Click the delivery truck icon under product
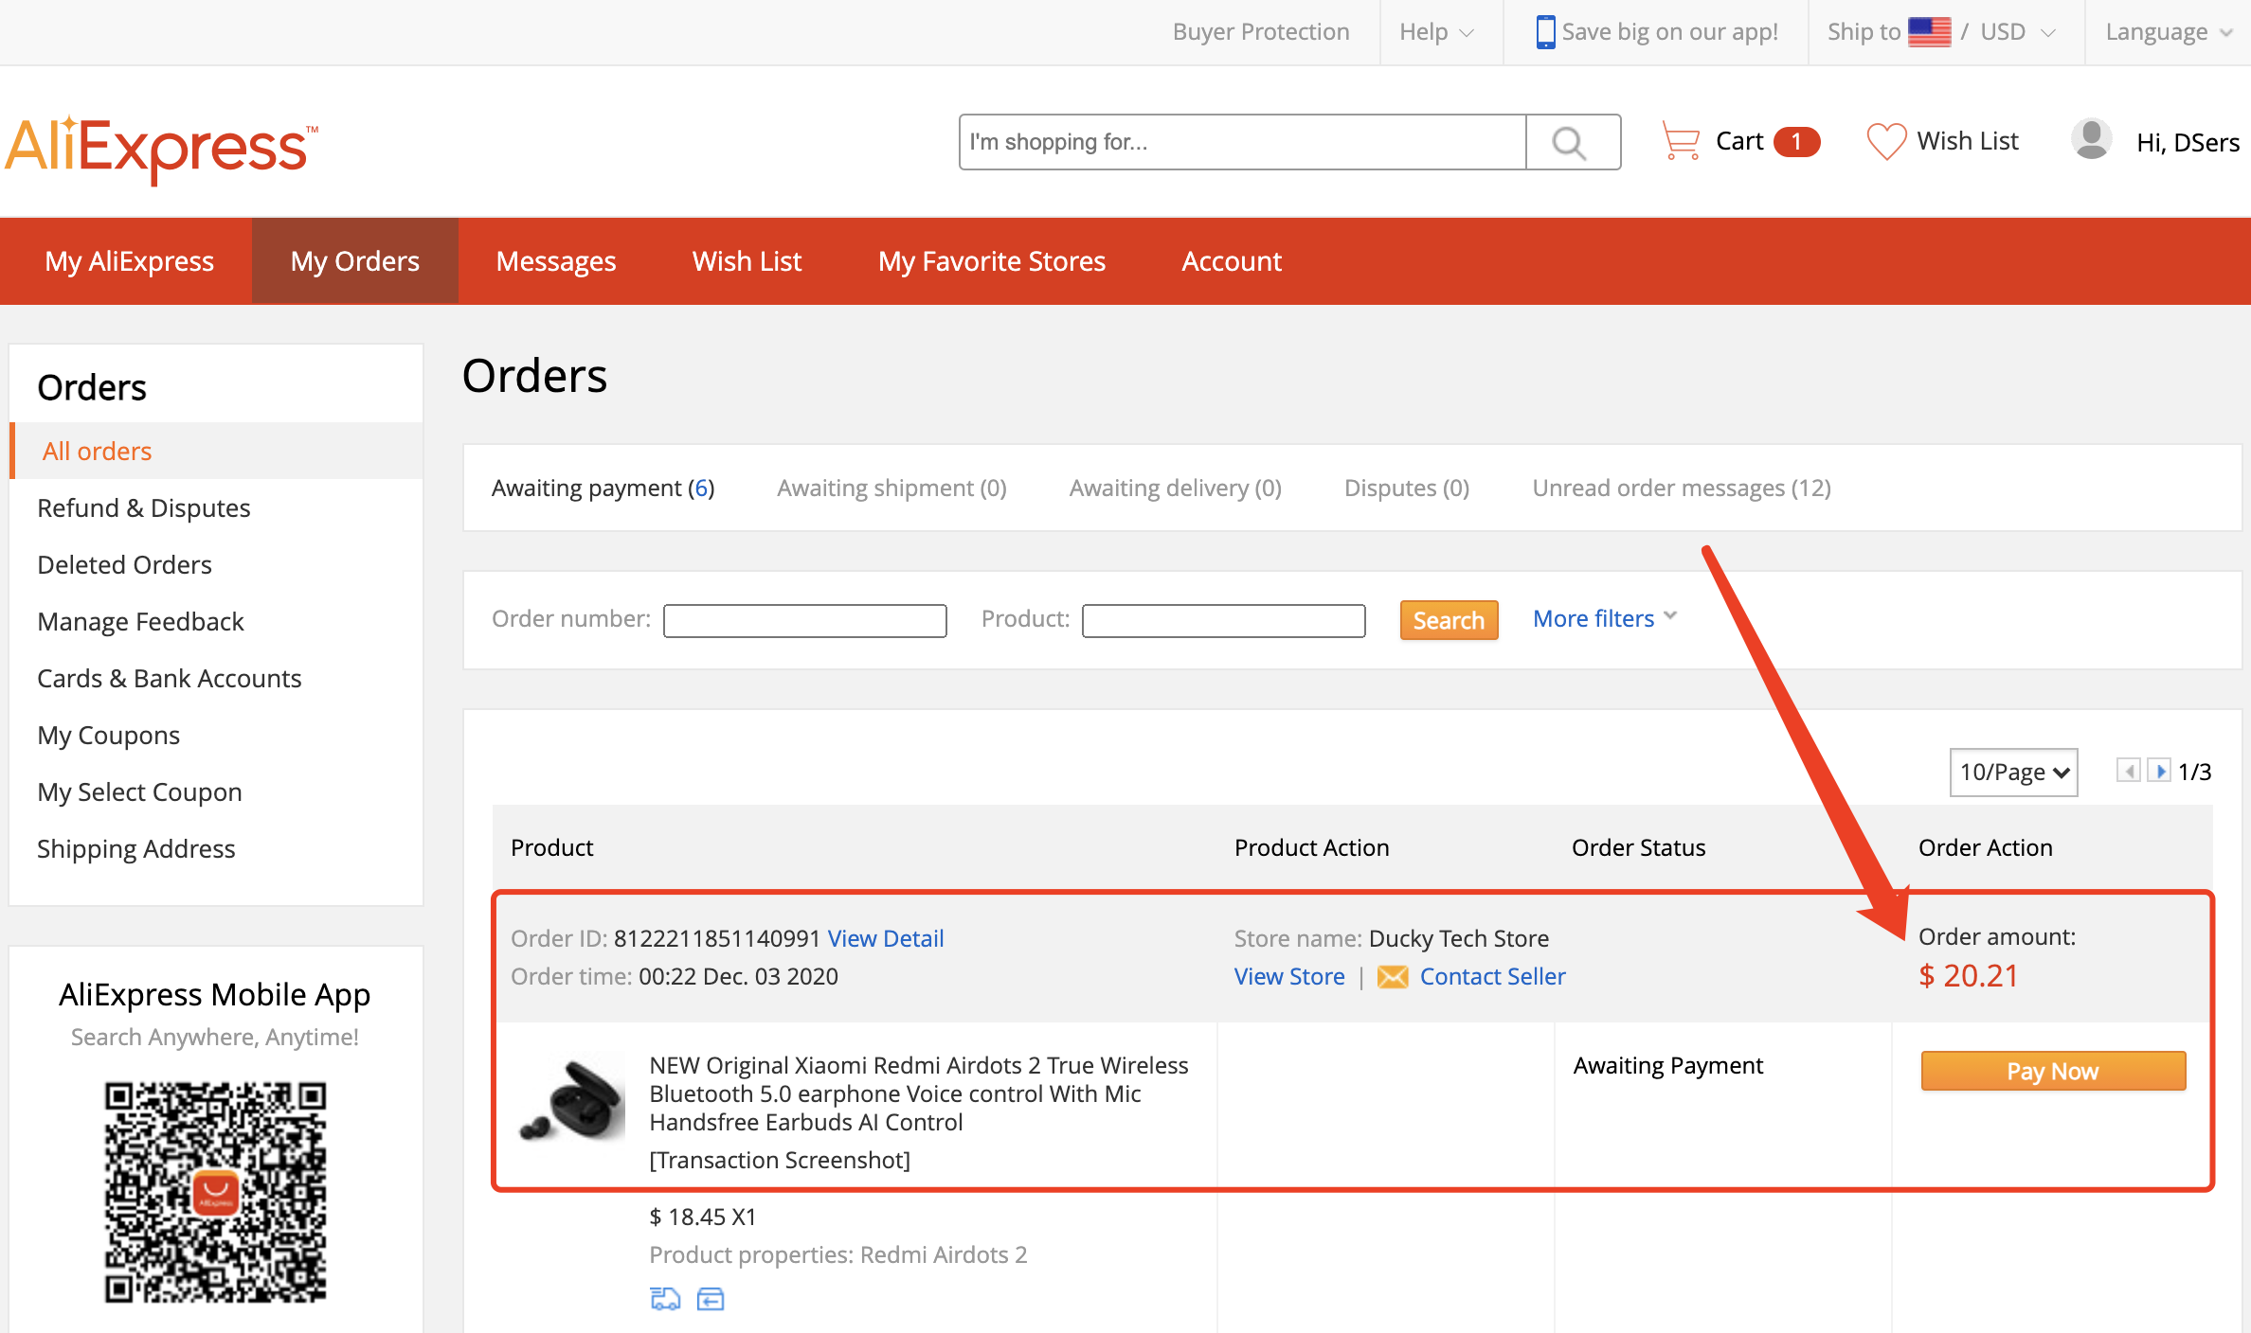2251x1333 pixels. tap(665, 1299)
